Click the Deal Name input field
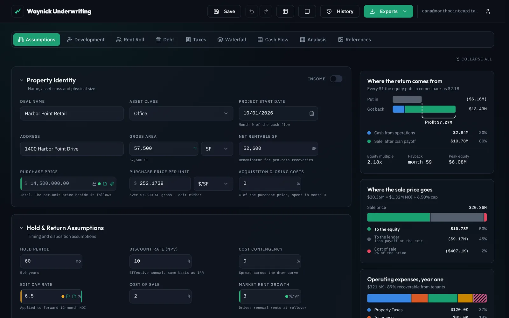 (72, 114)
